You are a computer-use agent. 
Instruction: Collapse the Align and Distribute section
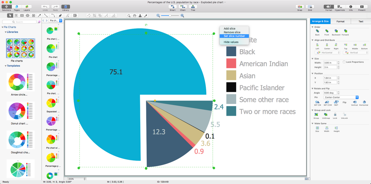[x=312, y=40]
